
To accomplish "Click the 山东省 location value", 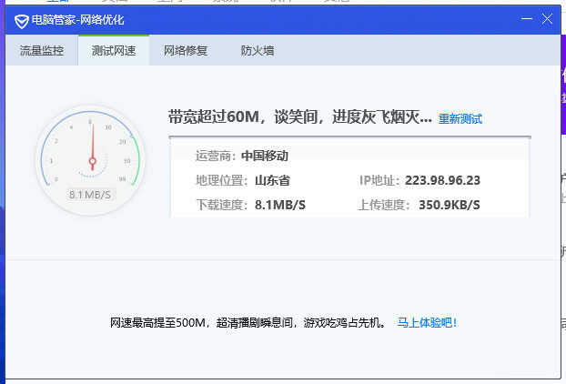I will [272, 180].
